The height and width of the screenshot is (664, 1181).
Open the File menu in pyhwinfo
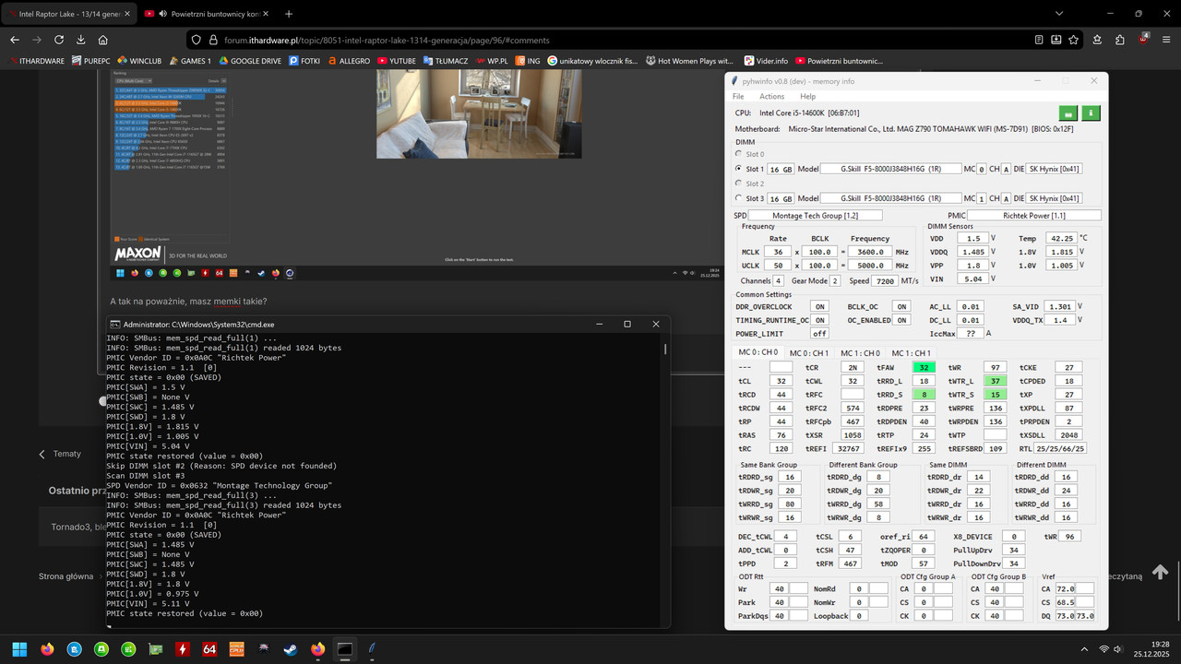(738, 96)
